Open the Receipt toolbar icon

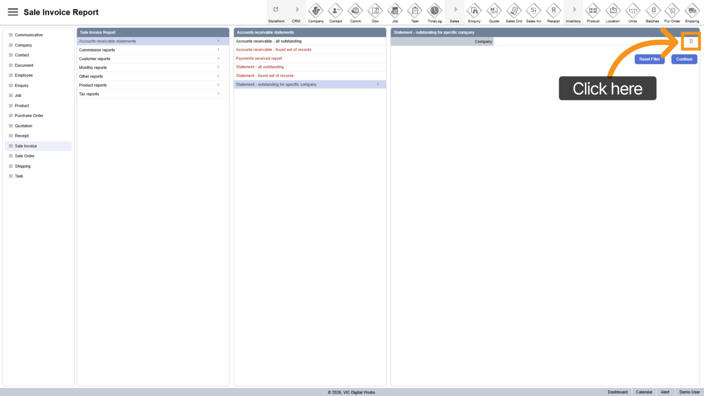(x=553, y=10)
